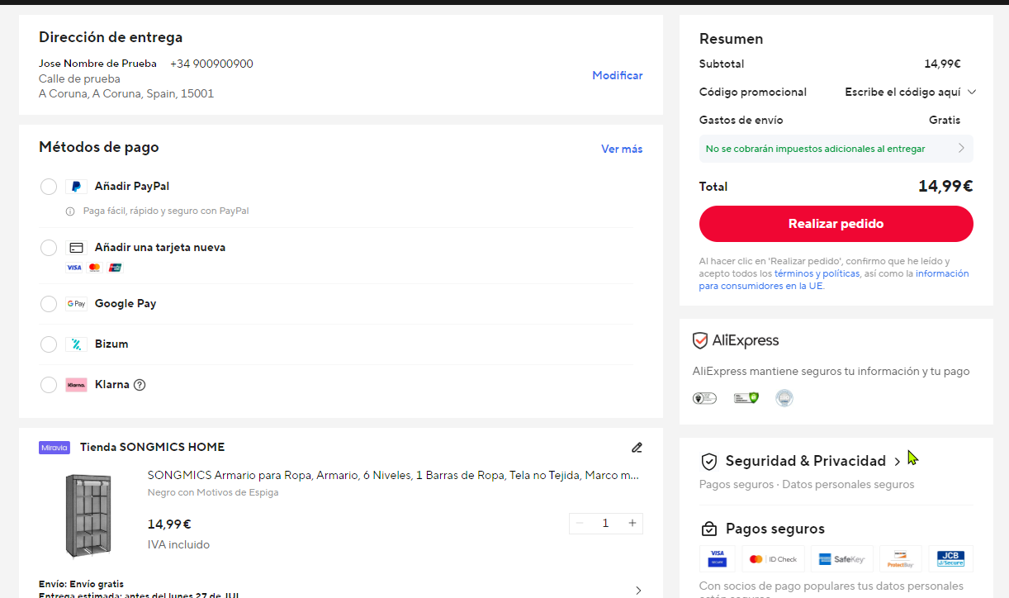Viewport: 1009px width, 598px height.
Task: Click the Bizum logo icon
Action: pos(76,344)
